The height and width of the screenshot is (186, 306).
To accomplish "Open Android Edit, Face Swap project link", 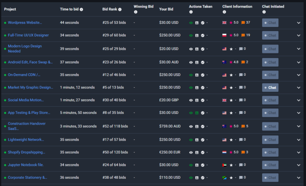I will click(x=30, y=62).
